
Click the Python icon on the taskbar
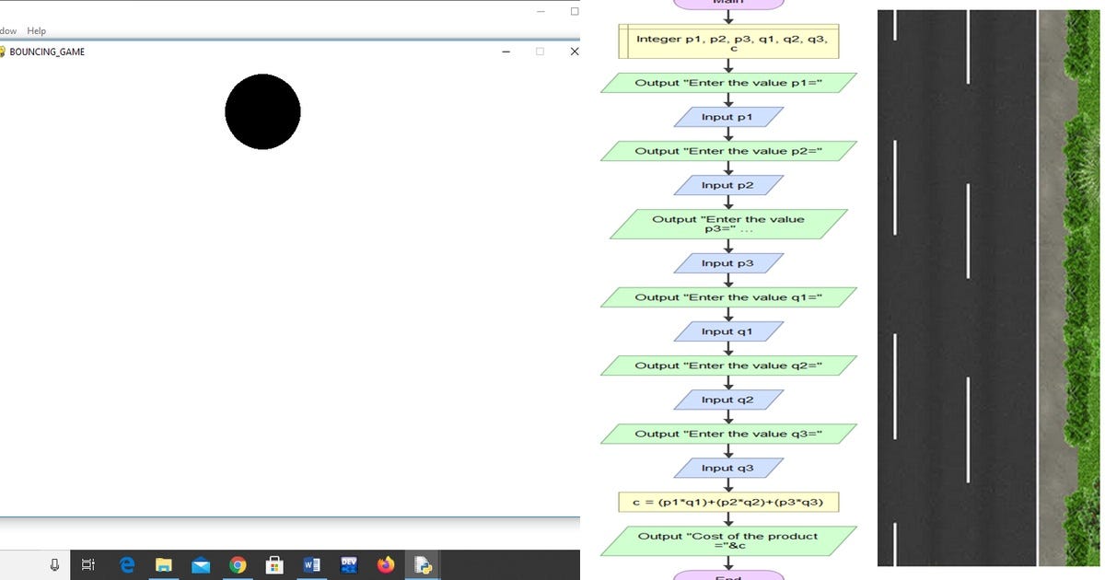[x=422, y=564]
